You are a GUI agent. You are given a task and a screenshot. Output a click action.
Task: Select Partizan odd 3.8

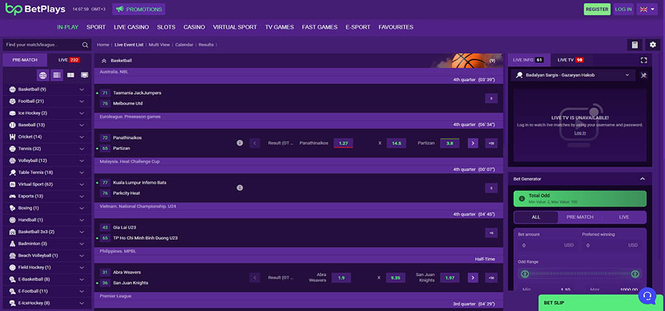[450, 143]
